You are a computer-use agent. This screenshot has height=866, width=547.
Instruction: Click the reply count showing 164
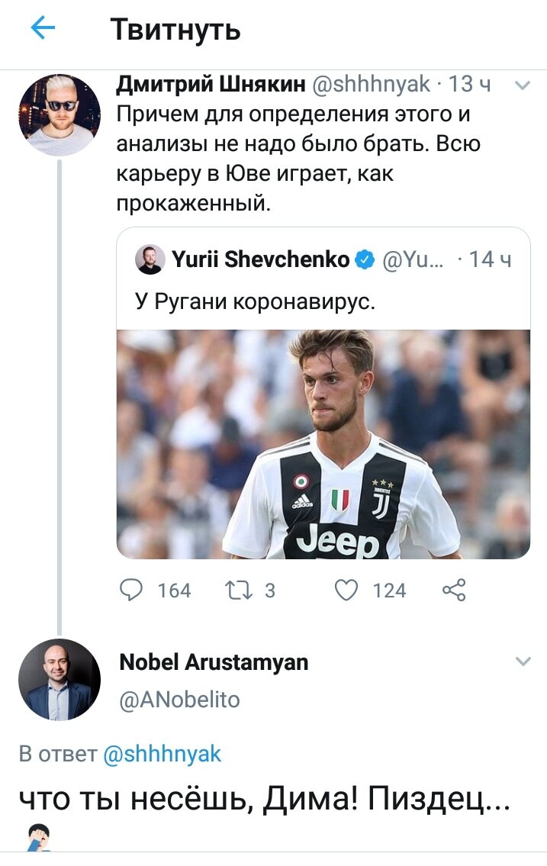(x=174, y=588)
